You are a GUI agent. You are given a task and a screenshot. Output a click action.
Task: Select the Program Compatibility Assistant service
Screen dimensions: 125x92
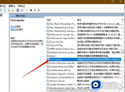[84, 77]
